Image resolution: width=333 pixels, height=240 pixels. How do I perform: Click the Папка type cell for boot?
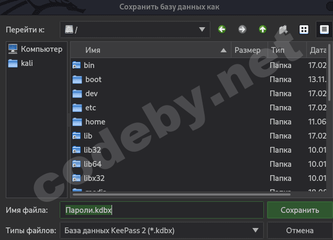(280, 79)
